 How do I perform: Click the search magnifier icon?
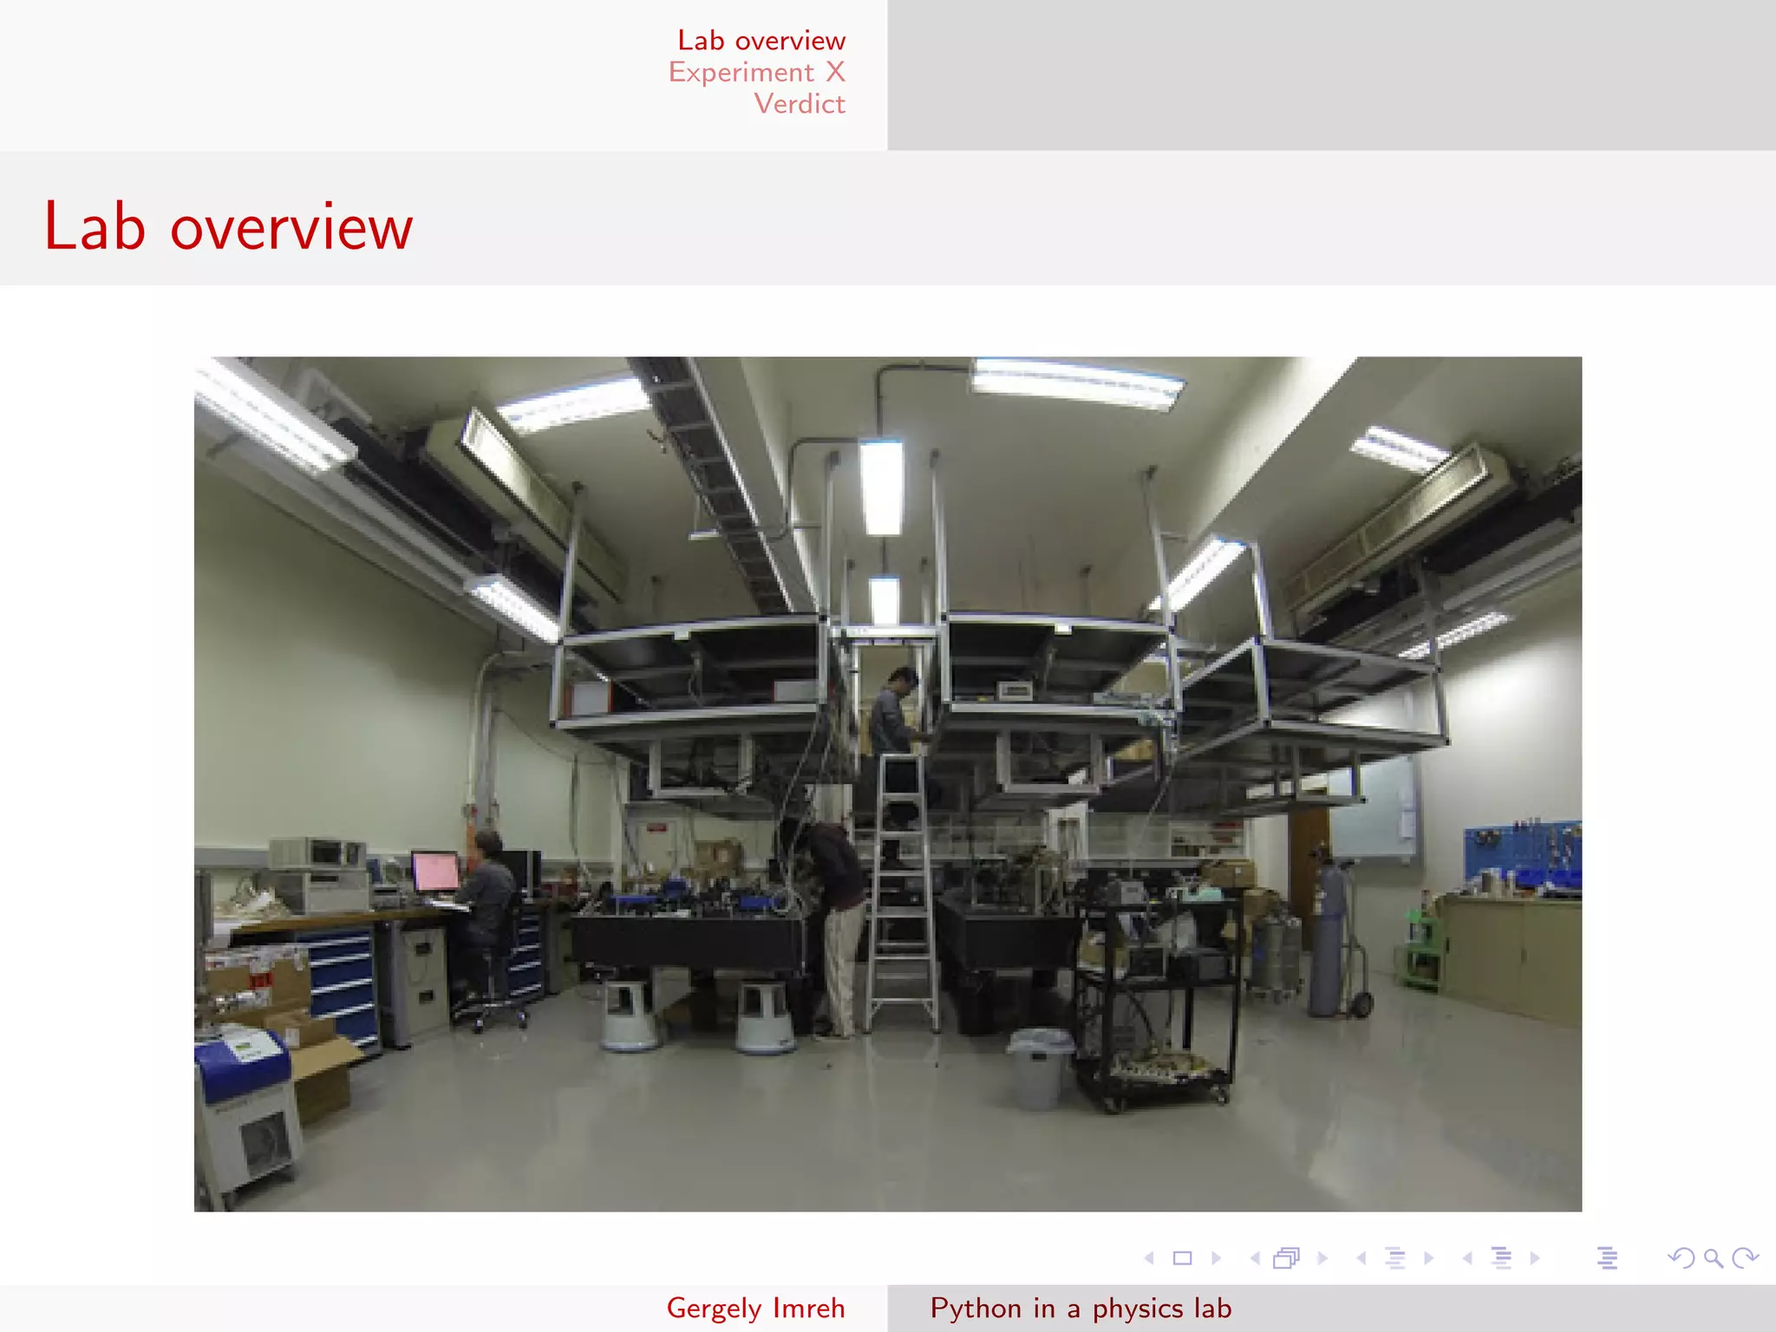point(1714,1257)
